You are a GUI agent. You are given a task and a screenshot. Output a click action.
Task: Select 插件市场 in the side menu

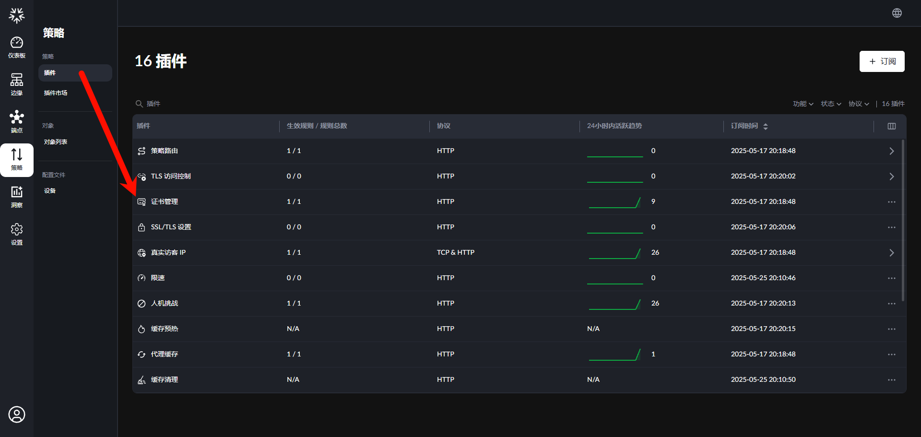pyautogui.click(x=56, y=93)
